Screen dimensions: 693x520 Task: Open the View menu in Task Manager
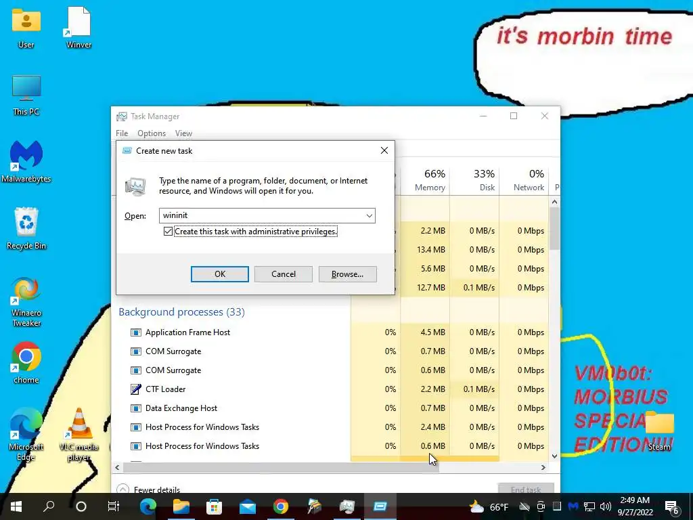[x=183, y=133]
